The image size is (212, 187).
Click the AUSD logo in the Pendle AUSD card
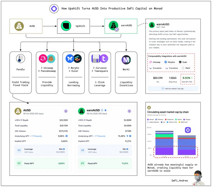pyautogui.click(x=18, y=111)
